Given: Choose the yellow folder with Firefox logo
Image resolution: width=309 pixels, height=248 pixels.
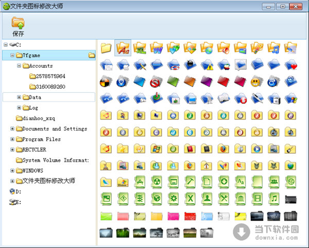Looking at the screenshot, I should pos(224,148).
